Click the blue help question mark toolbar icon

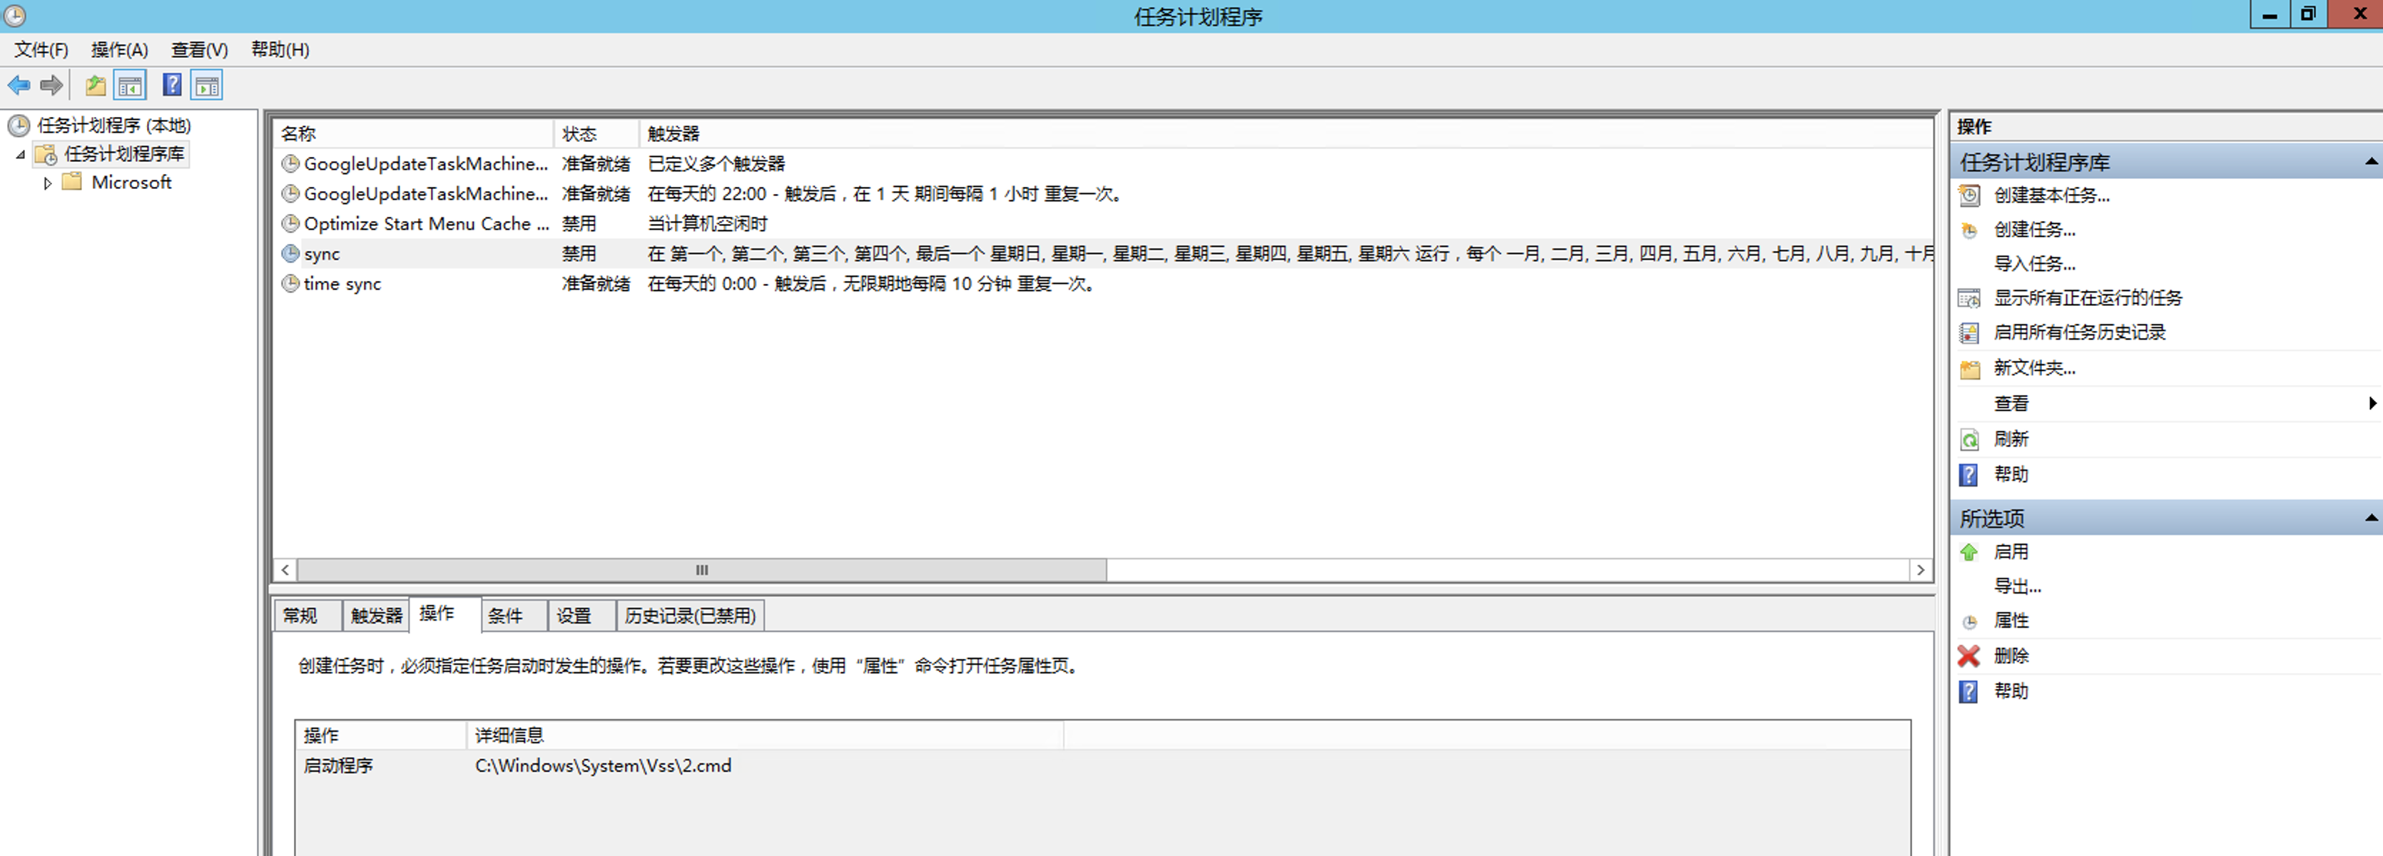pos(172,85)
